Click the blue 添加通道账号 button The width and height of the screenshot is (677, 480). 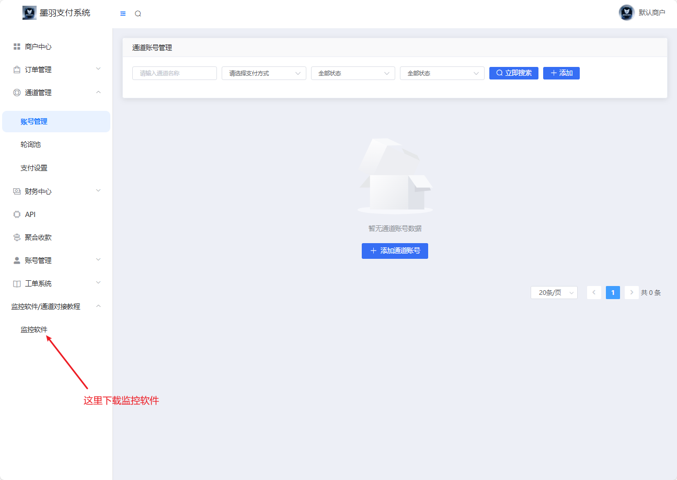(x=395, y=251)
